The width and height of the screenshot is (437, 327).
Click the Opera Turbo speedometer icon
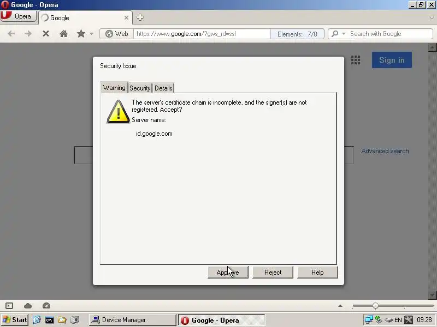click(x=46, y=306)
